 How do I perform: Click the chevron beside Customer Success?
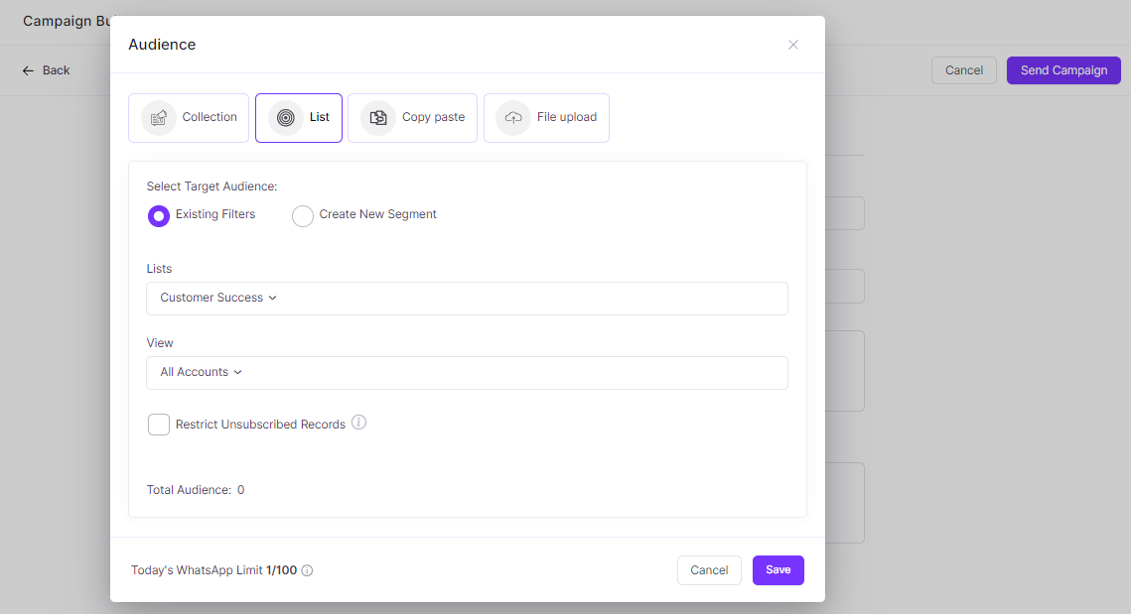tap(273, 298)
